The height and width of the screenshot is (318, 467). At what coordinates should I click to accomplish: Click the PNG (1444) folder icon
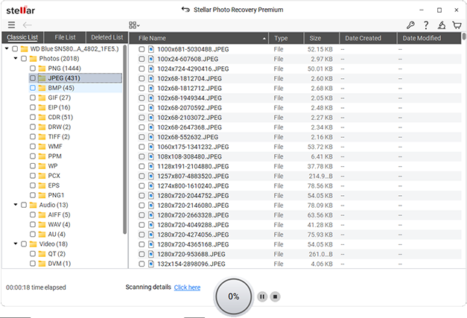coord(42,69)
